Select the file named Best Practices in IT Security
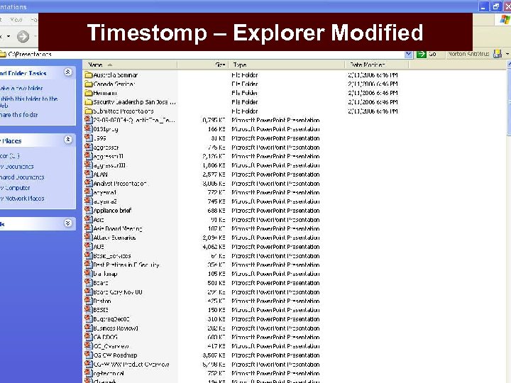The height and width of the screenshot is (383, 511). point(126,265)
